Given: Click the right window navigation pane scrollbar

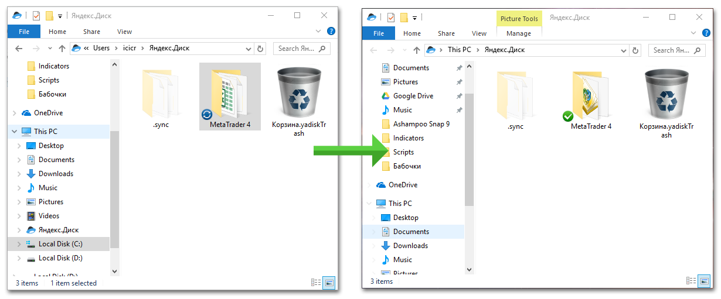Looking at the screenshot, I should (469, 149).
